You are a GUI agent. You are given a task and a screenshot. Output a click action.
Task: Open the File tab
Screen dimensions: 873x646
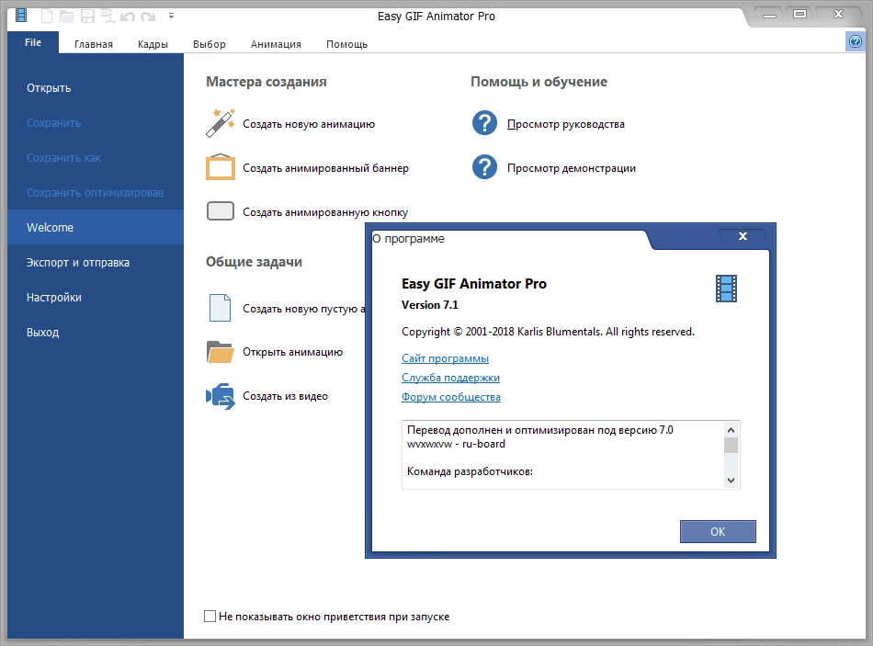33,42
